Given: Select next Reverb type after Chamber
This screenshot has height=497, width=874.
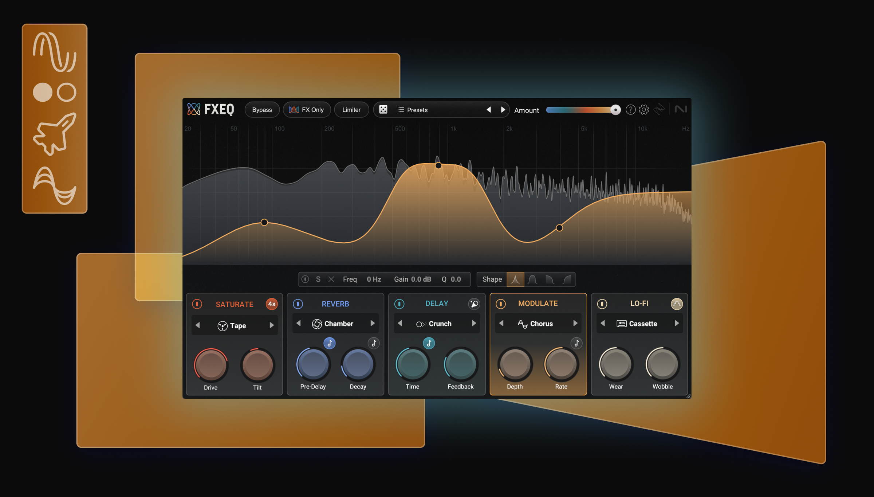Looking at the screenshot, I should coord(373,323).
